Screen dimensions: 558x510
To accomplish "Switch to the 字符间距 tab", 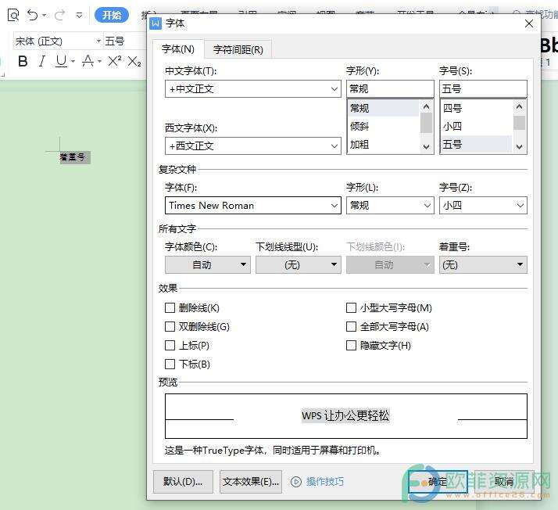I will click(238, 49).
